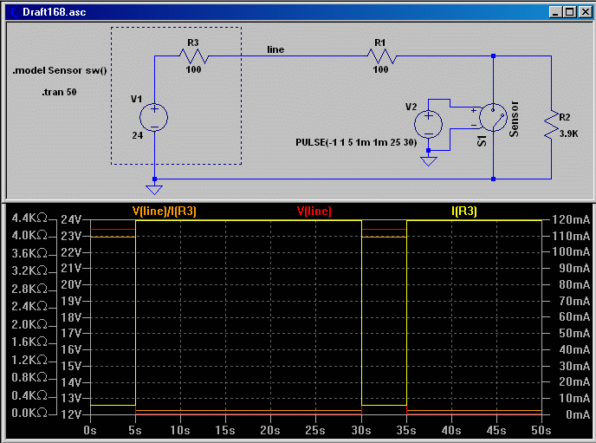The image size is (596, 443).
Task: Click the R3 reference designator label
Action: [193, 43]
